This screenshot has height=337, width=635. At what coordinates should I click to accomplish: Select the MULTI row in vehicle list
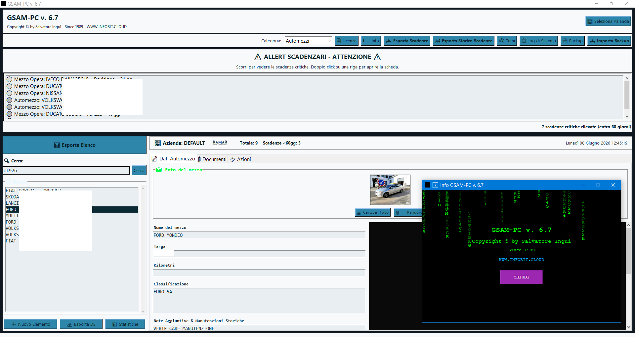coord(71,216)
